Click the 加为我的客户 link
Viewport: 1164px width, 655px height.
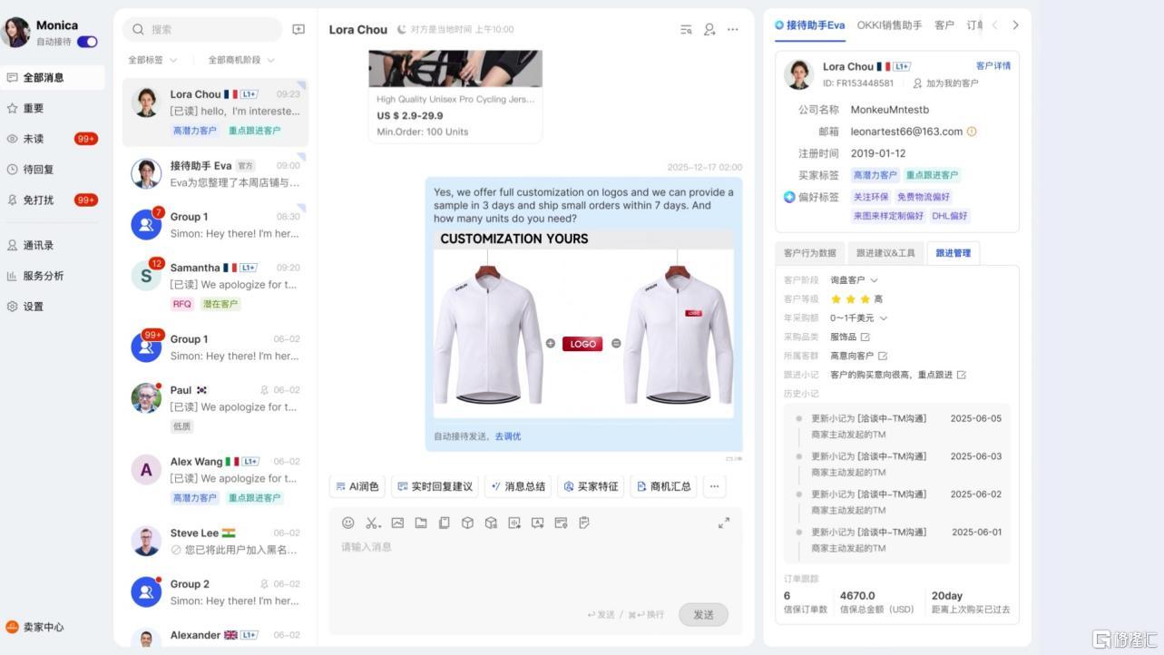pyautogui.click(x=945, y=83)
